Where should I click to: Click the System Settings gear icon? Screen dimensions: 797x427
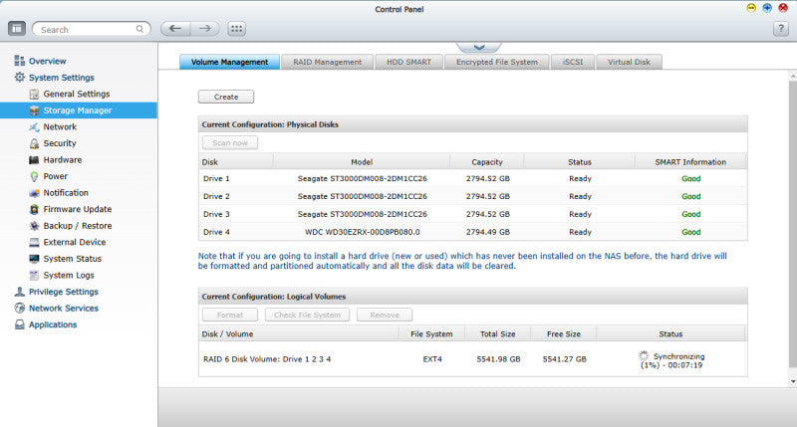tap(19, 78)
